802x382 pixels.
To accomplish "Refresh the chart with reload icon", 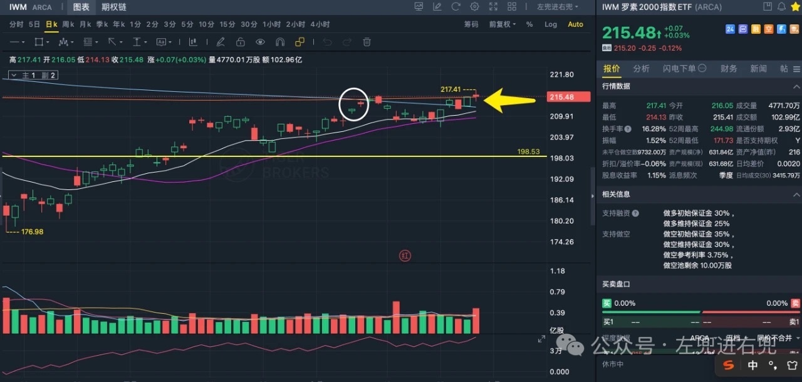I will point(456,7).
